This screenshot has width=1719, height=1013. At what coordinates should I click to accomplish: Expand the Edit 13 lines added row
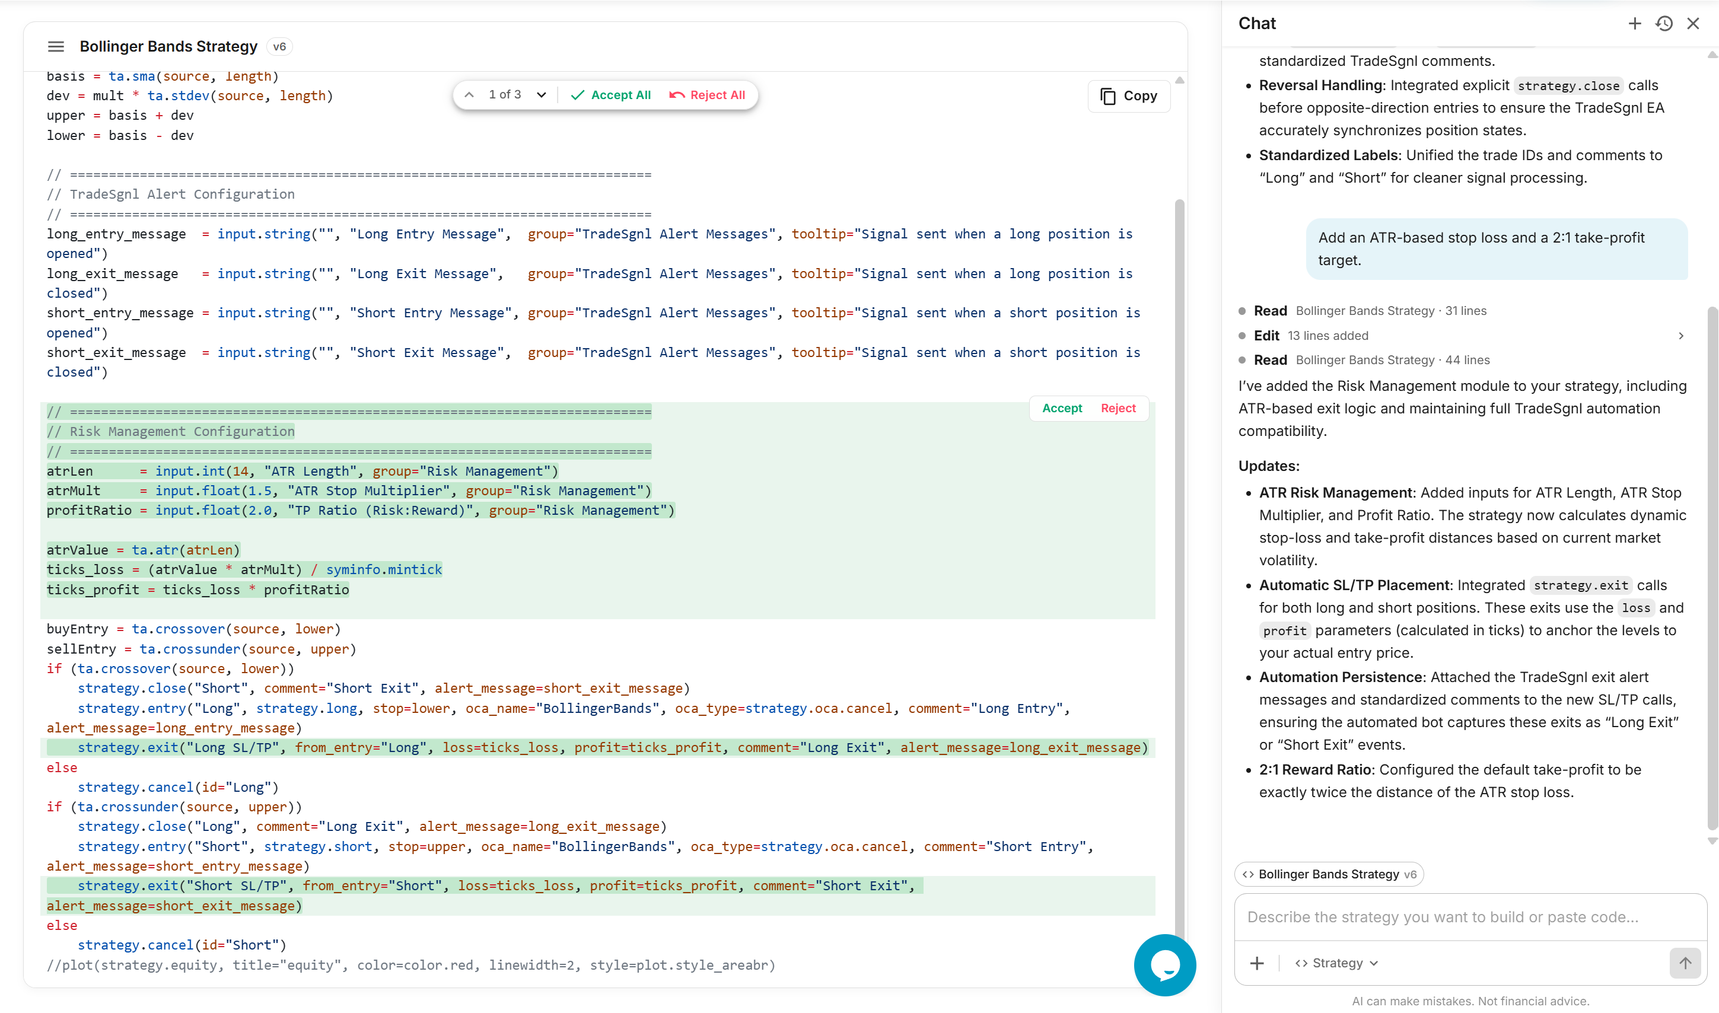pos(1461,335)
